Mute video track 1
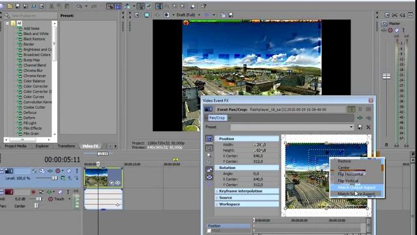The width and height of the screenshot is (417, 235). (69, 171)
